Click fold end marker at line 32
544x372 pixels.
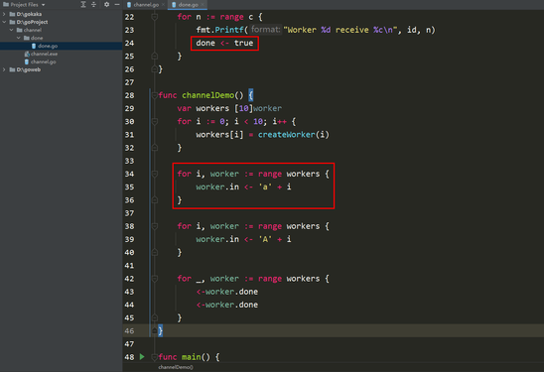pos(155,148)
